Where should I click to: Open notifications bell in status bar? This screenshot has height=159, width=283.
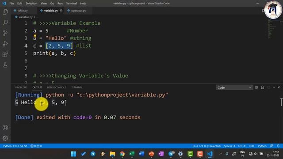tap(278, 146)
